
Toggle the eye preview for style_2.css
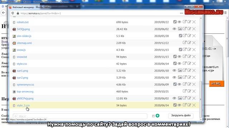click(179, 105)
